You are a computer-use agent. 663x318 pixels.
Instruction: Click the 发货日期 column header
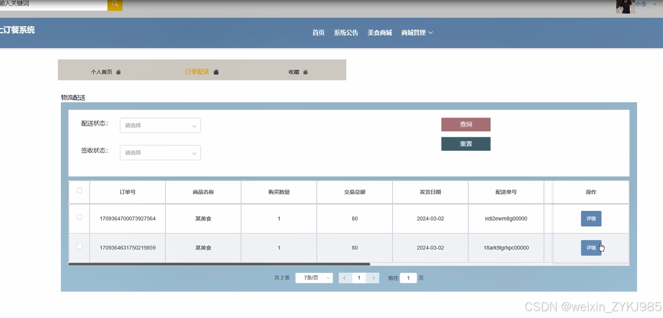[x=430, y=192]
